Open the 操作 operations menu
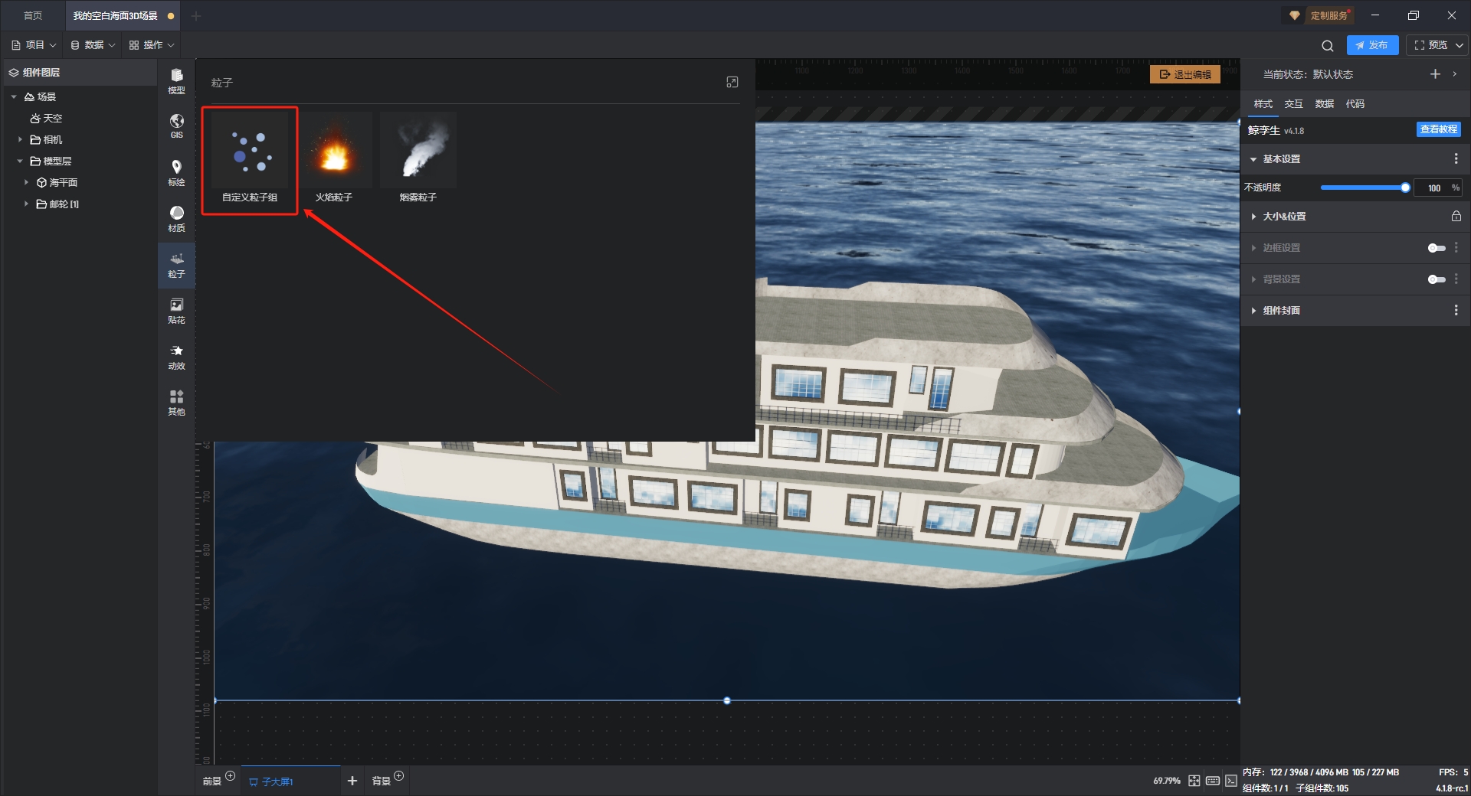Image resolution: width=1471 pixels, height=796 pixels. point(152,45)
